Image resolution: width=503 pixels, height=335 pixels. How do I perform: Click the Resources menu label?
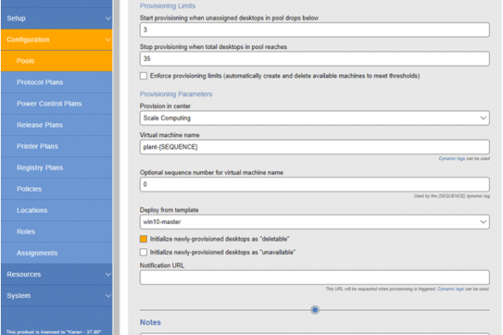point(24,274)
